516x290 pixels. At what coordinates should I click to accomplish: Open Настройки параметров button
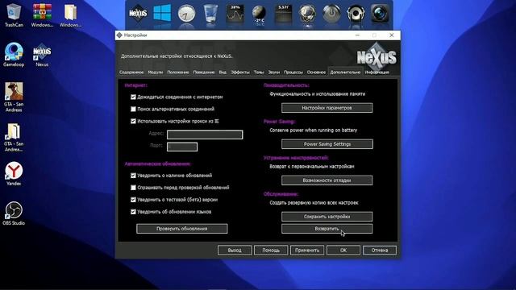tap(327, 108)
